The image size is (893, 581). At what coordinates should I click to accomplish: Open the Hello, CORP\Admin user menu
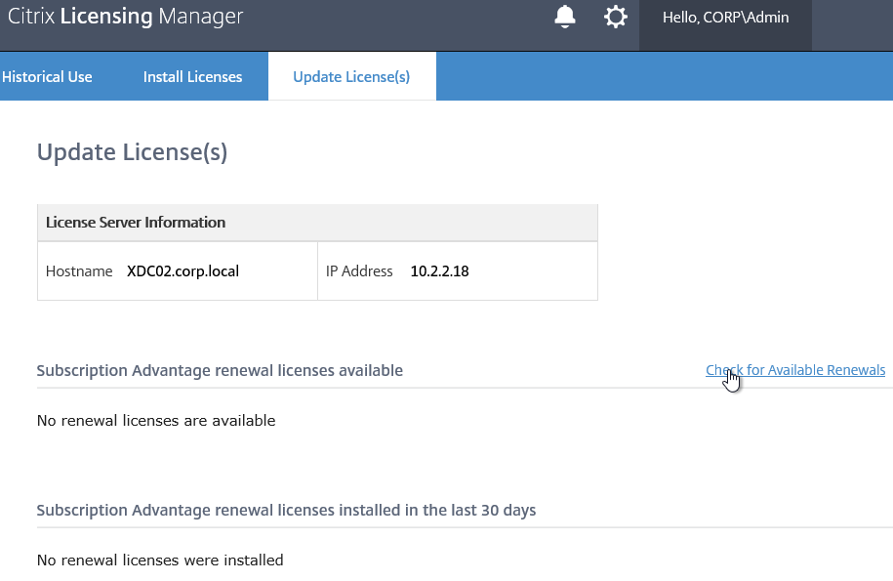(x=725, y=18)
